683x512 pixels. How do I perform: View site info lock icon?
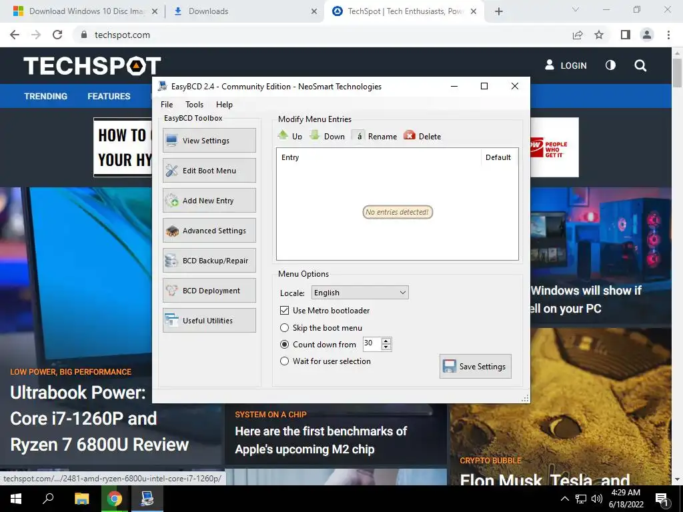tap(85, 35)
